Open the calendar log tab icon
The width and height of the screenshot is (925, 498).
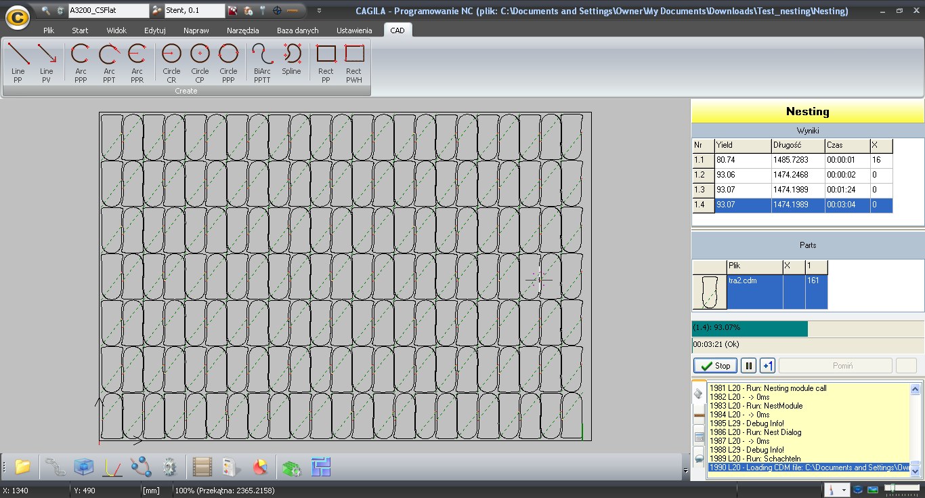pyautogui.click(x=698, y=437)
